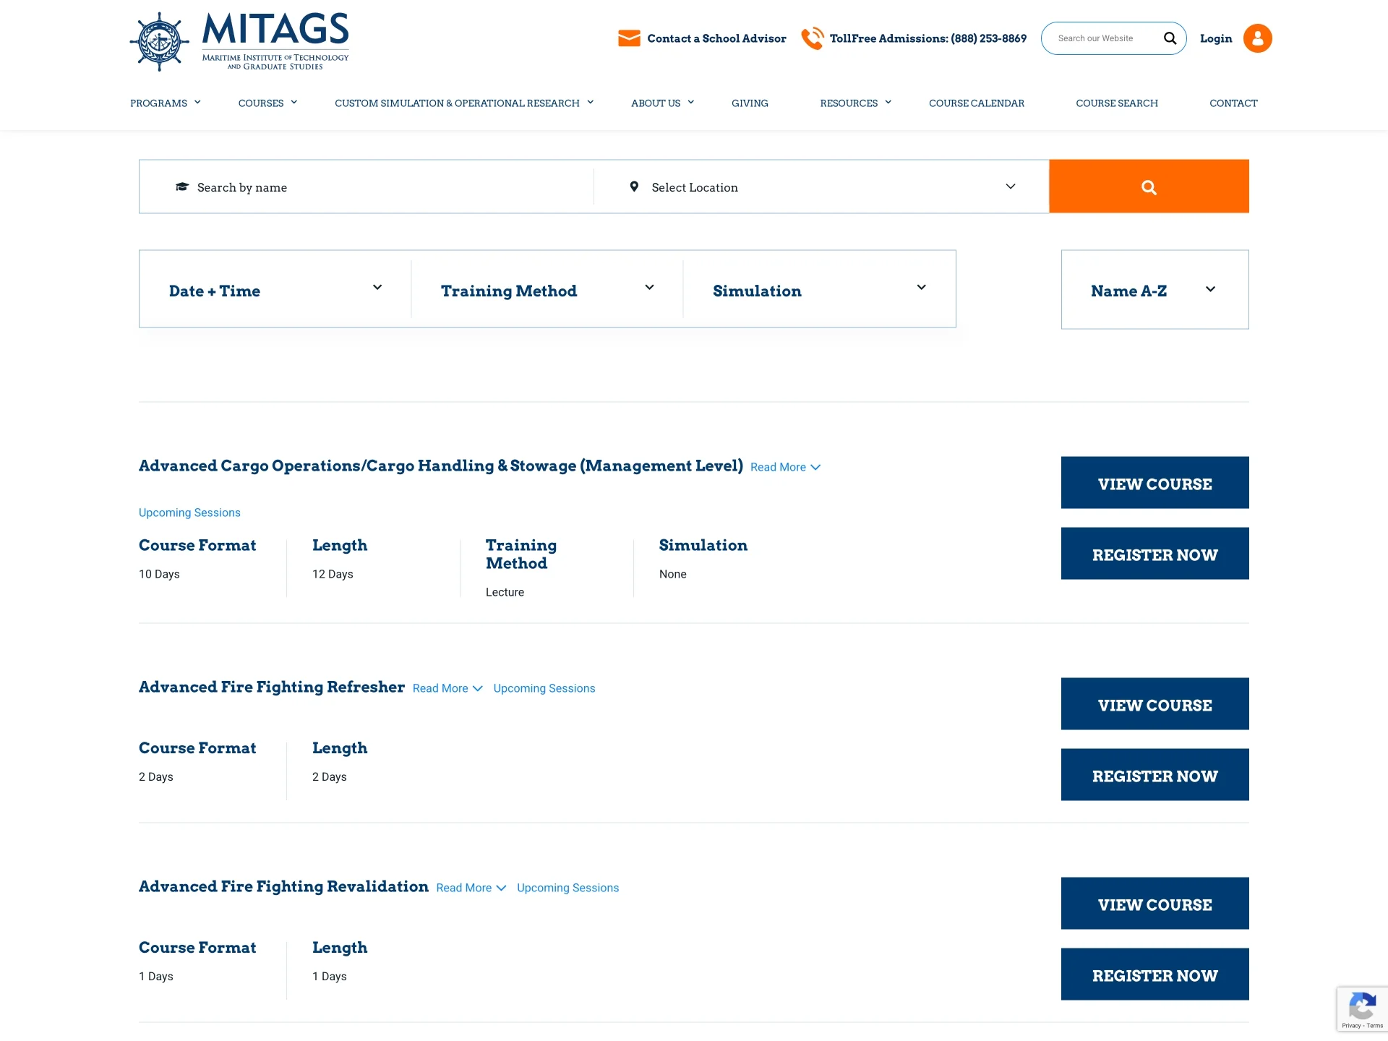Open the Training Method filter dropdown

point(547,289)
